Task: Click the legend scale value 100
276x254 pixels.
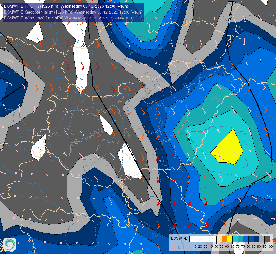Action: click(x=270, y=246)
